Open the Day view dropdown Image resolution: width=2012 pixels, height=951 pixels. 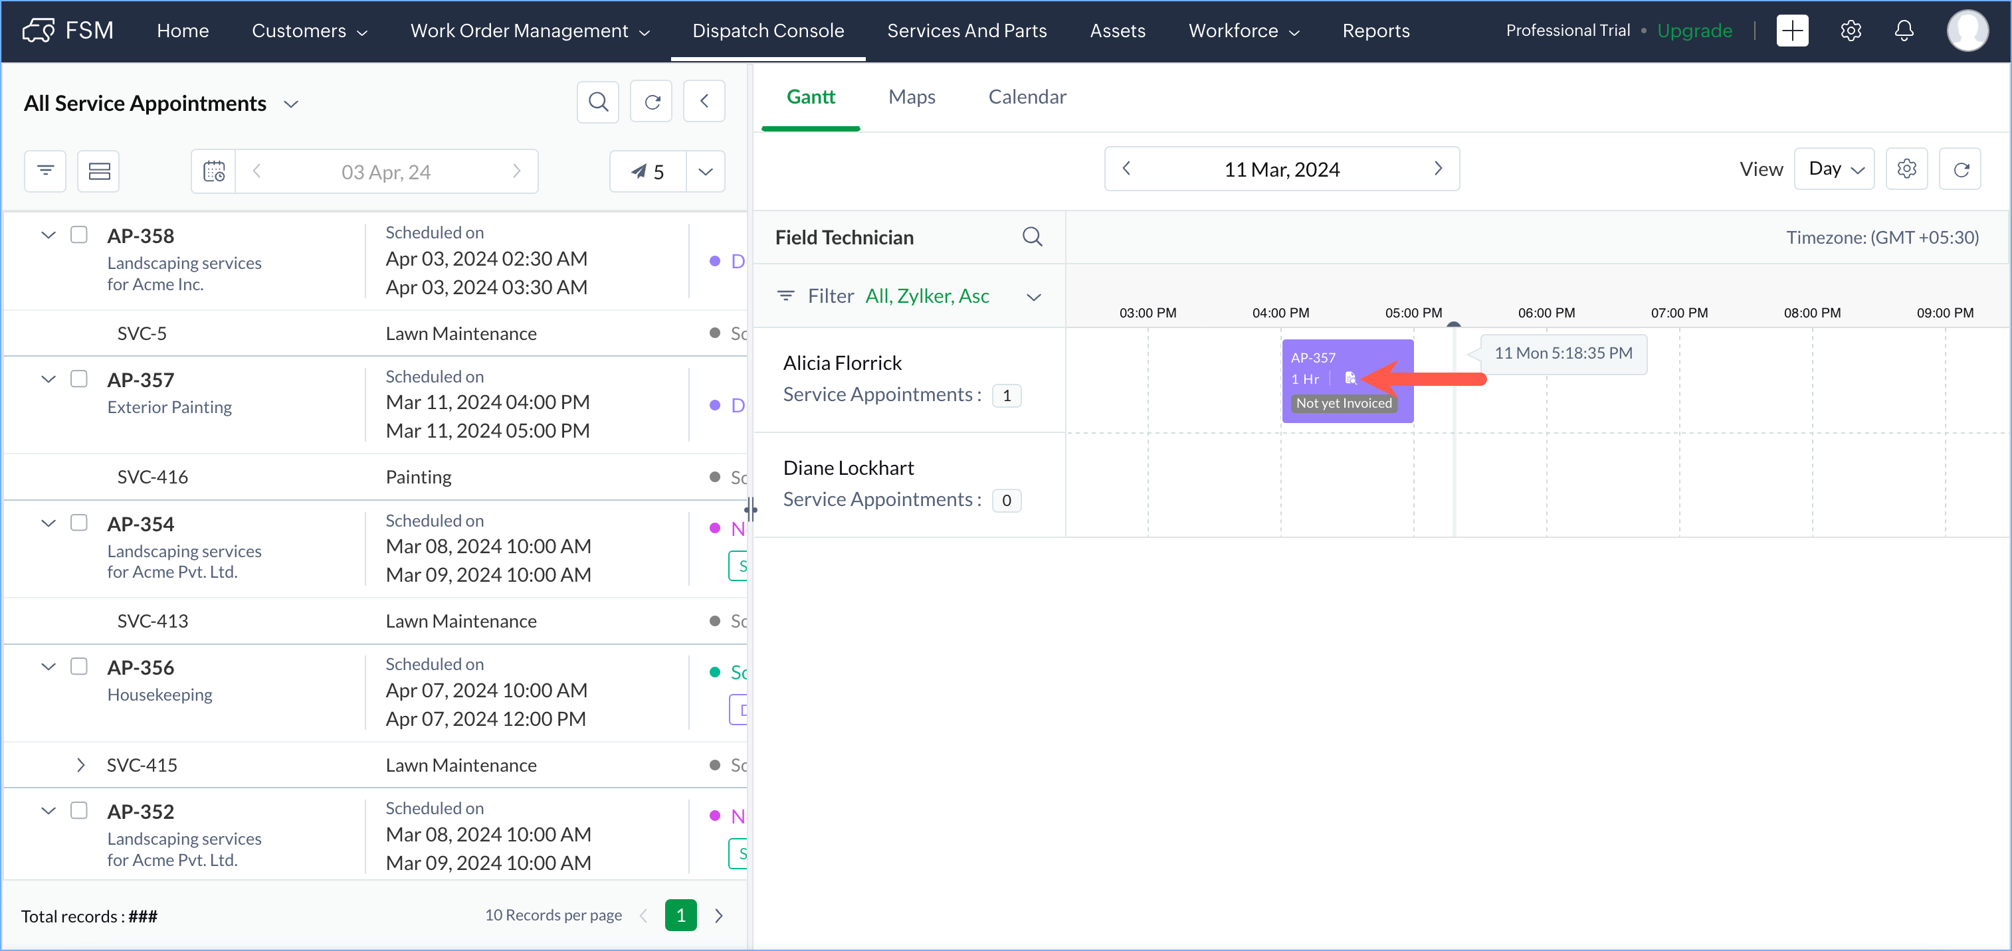tap(1835, 169)
